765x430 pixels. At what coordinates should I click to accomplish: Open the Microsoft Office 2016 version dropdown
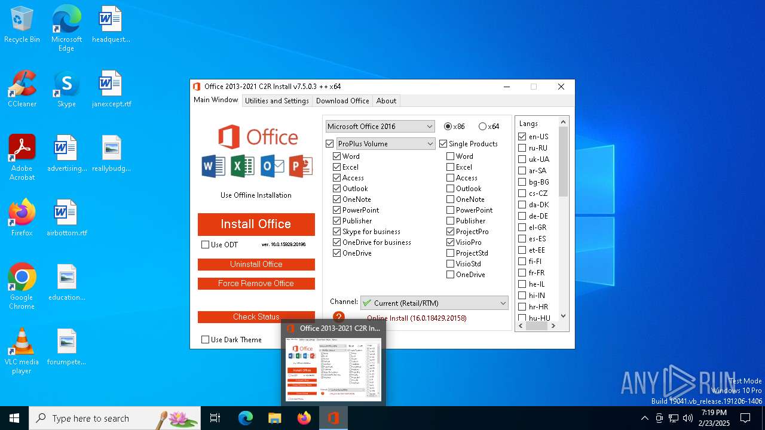pyautogui.click(x=380, y=127)
